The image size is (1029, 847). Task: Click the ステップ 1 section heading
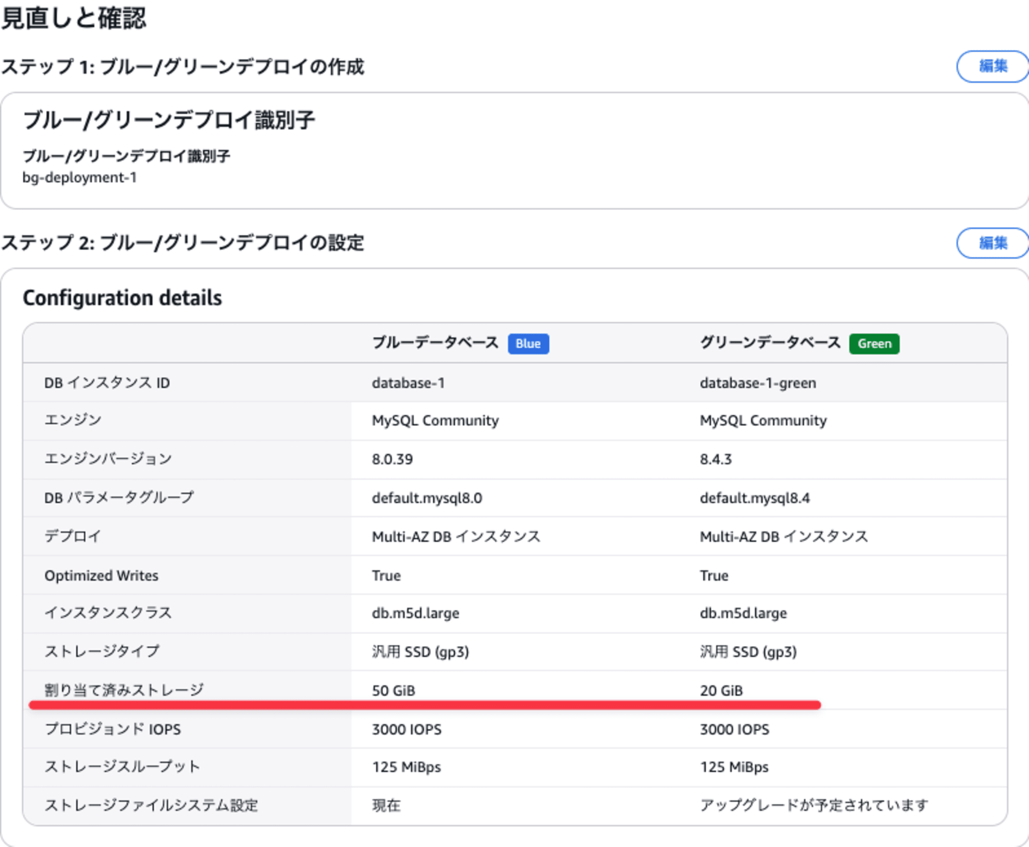point(183,67)
